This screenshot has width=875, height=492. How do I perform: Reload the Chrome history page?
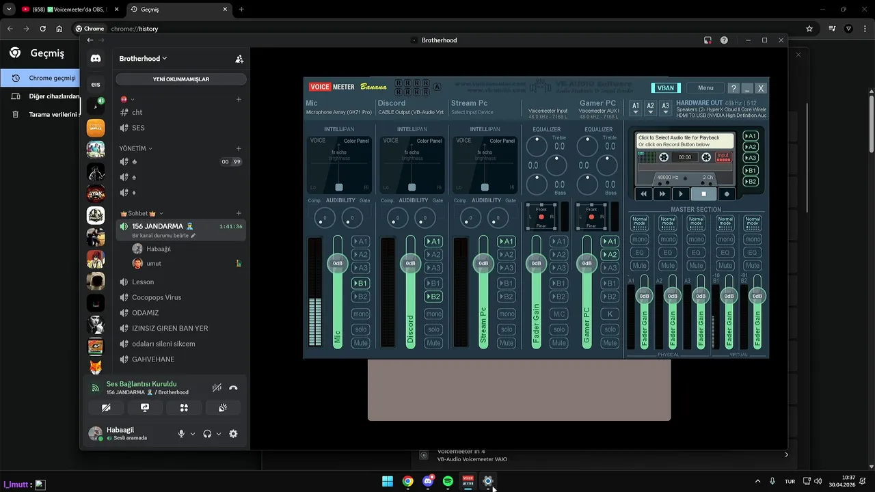point(42,29)
